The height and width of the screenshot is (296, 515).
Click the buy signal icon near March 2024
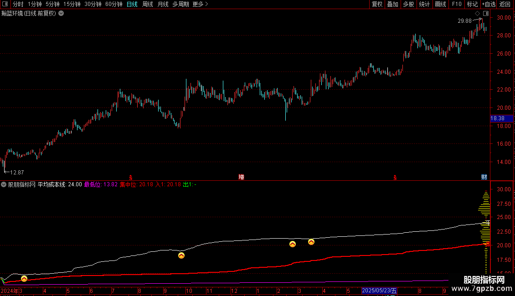click(24, 279)
